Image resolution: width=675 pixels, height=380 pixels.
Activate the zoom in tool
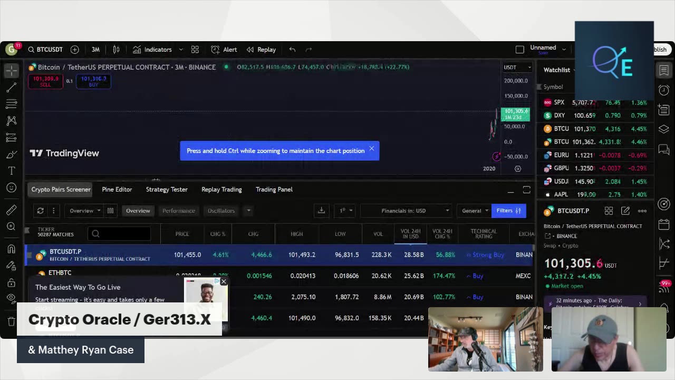(x=12, y=226)
